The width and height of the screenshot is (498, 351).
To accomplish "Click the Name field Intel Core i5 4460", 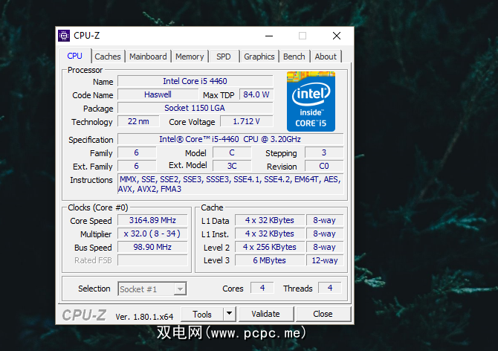I will pos(195,81).
